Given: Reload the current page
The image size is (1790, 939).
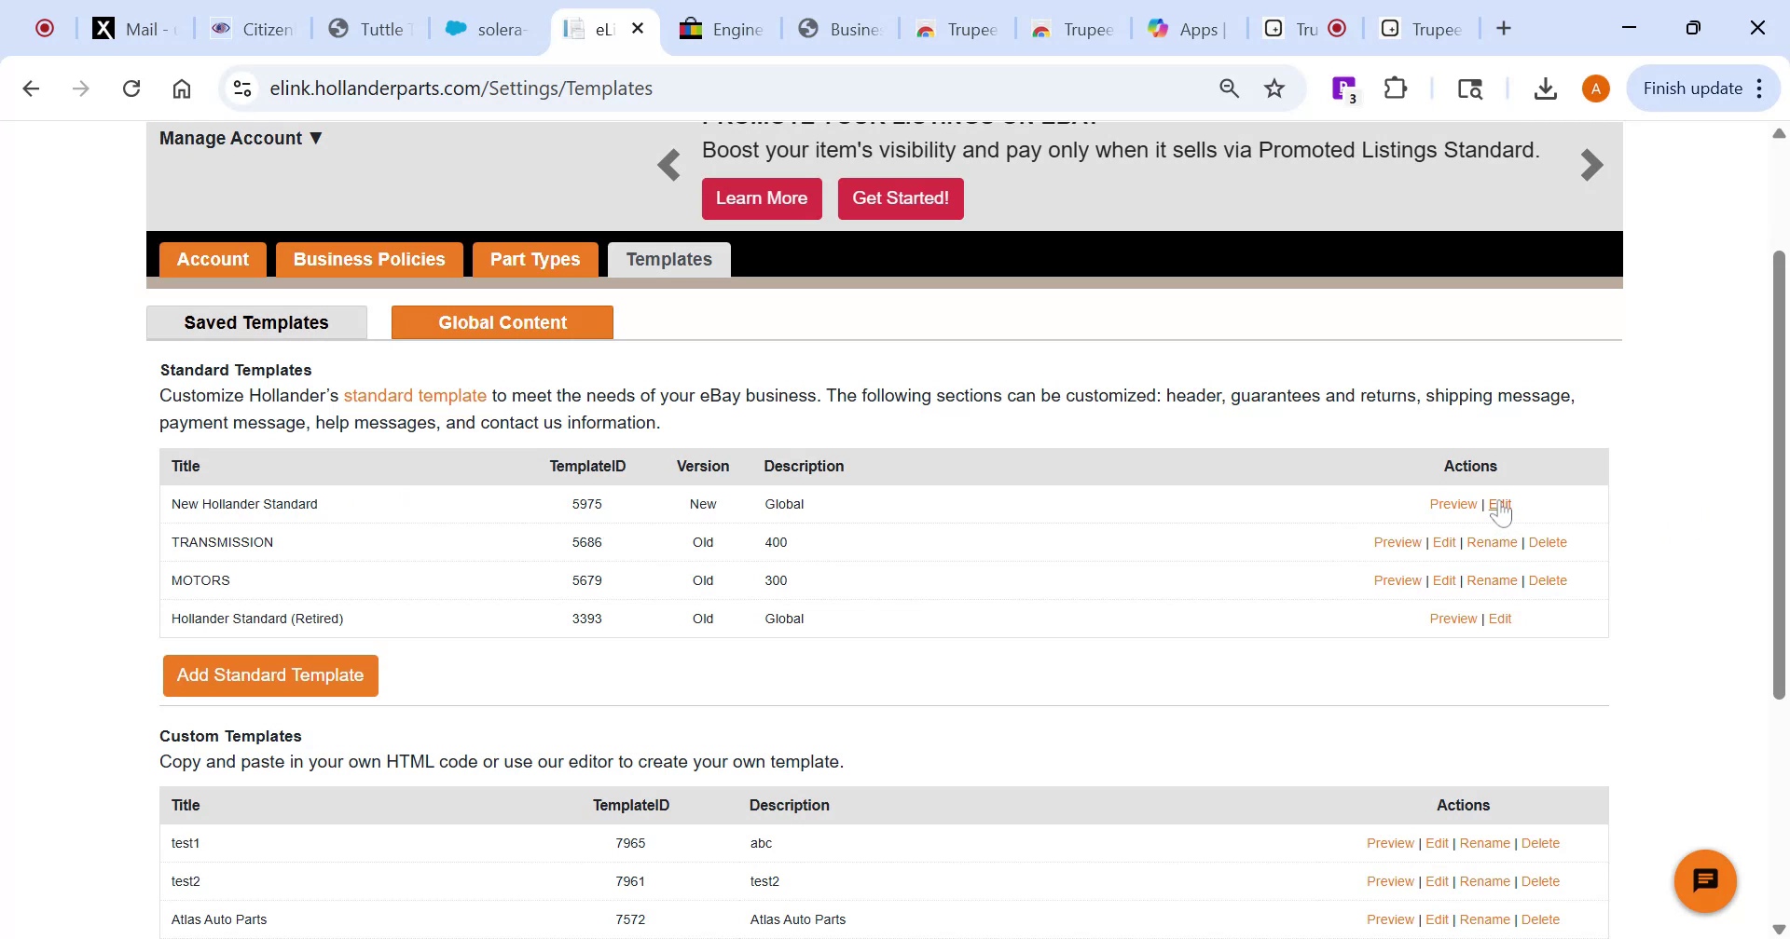Looking at the screenshot, I should click(x=131, y=88).
